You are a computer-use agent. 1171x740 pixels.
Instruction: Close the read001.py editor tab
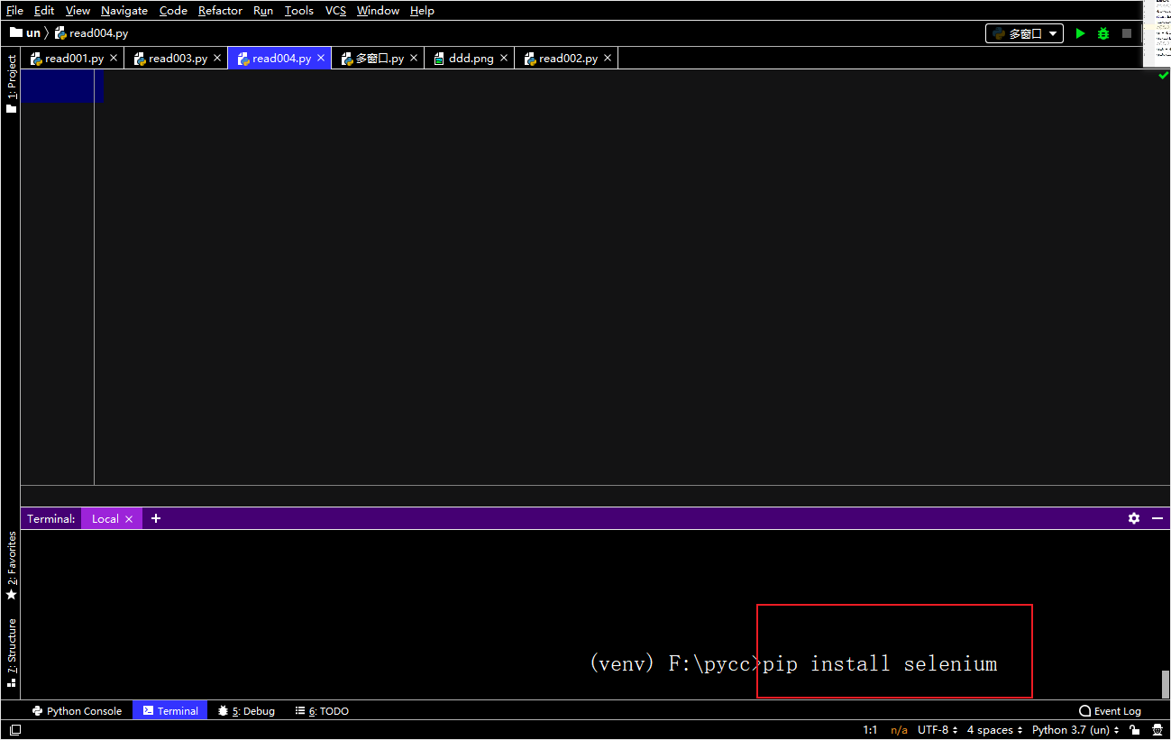[x=114, y=58]
